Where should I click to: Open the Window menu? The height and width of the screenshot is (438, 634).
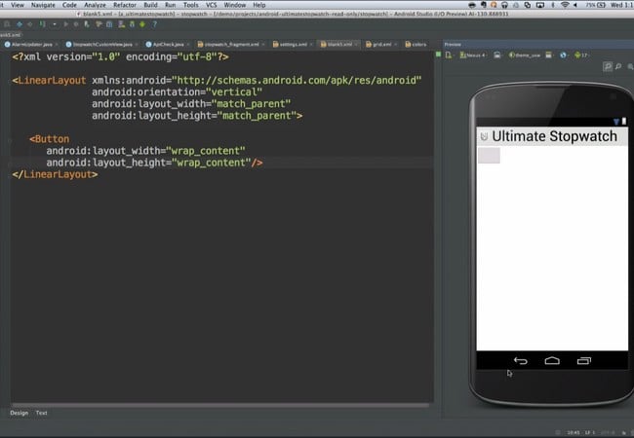(x=234, y=5)
